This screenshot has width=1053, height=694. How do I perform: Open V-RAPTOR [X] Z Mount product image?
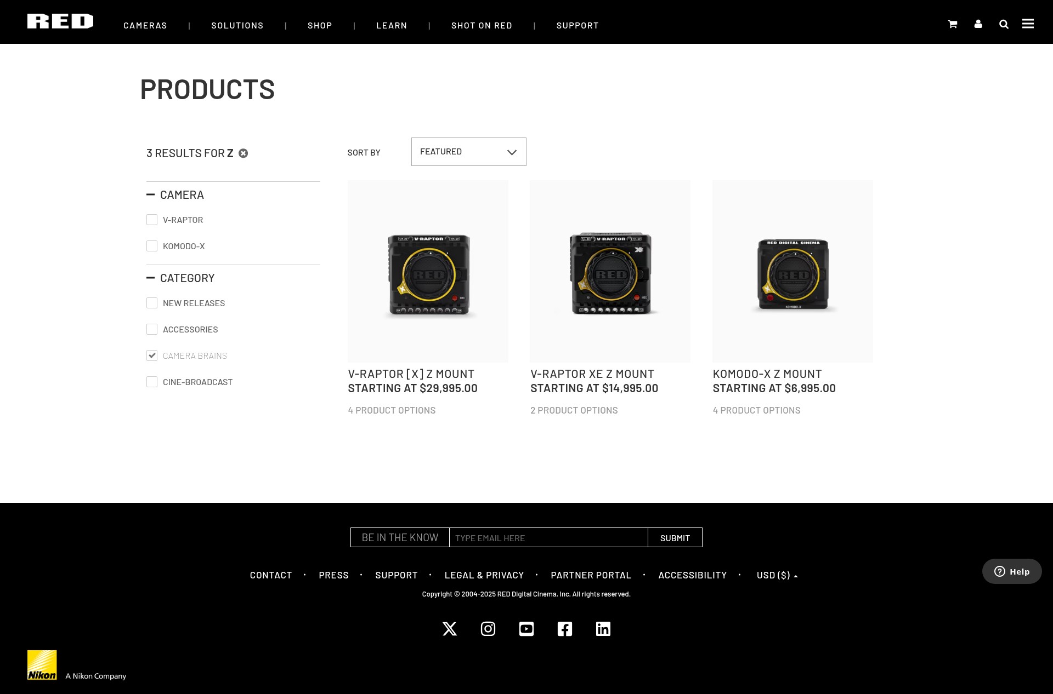(428, 271)
